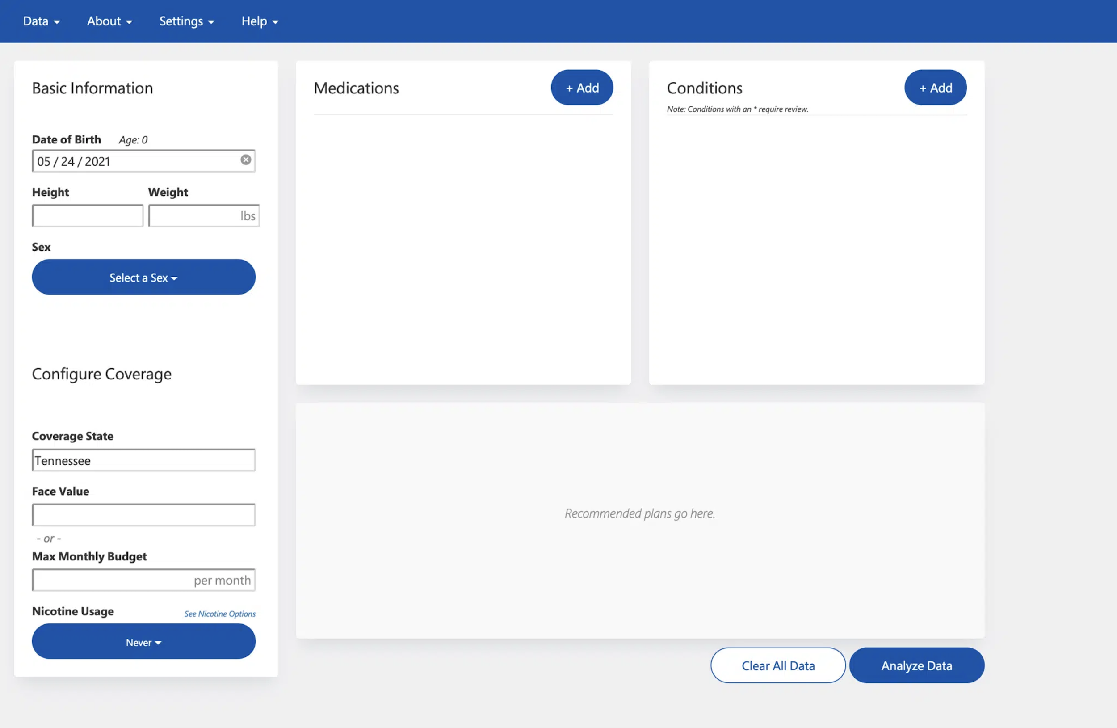Click the Recommended plans placeholder area
The image size is (1117, 728).
click(x=639, y=513)
